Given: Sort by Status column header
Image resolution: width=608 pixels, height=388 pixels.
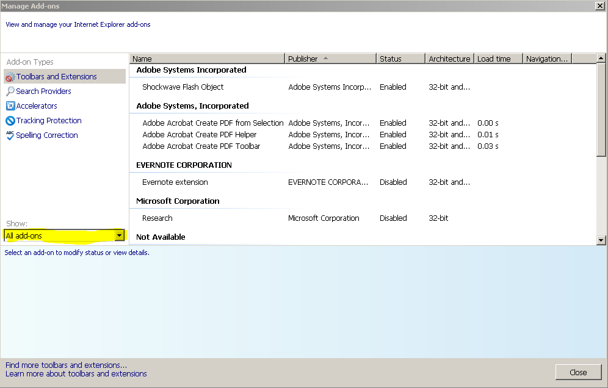Looking at the screenshot, I should coord(400,59).
